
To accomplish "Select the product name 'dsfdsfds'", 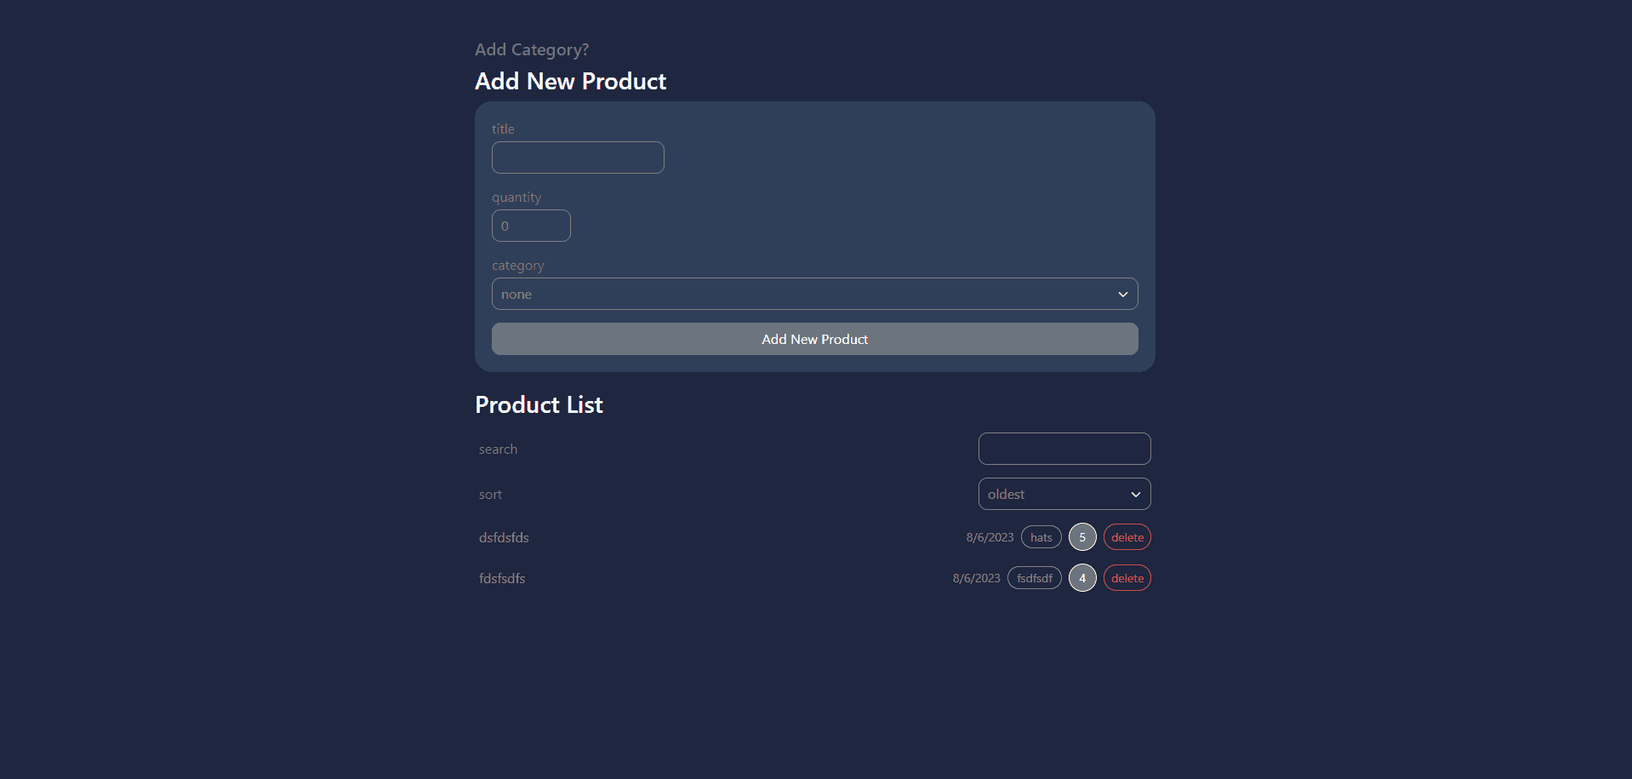I will (503, 537).
